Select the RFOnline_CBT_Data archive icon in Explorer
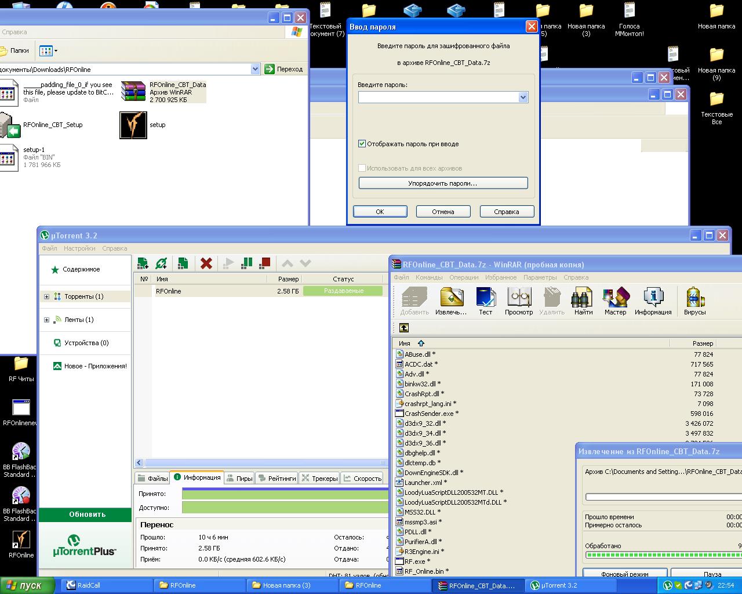The width and height of the screenshot is (742, 594). [x=133, y=92]
